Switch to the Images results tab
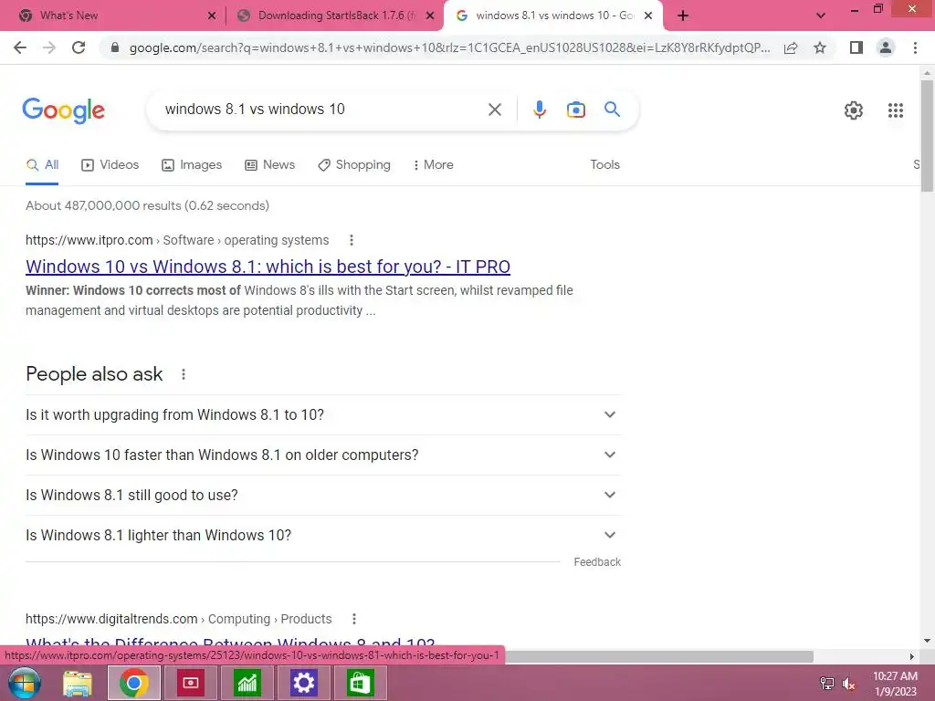 192,165
